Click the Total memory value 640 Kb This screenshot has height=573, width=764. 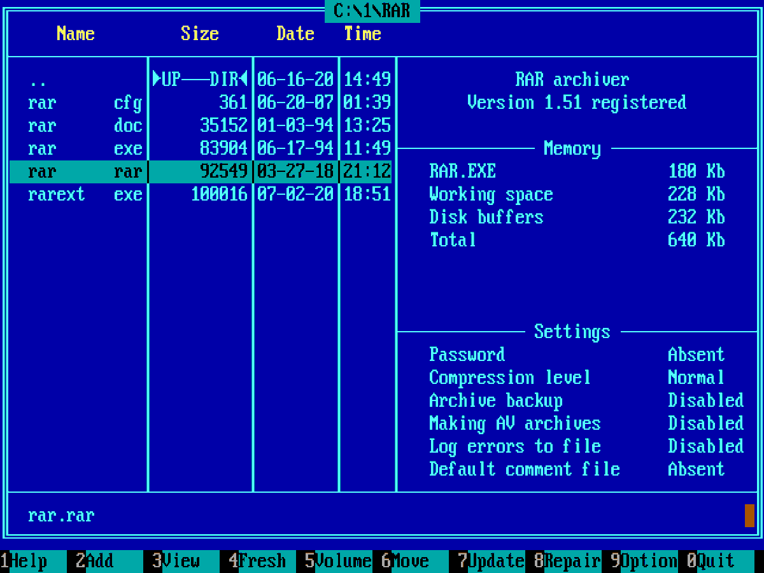[697, 241]
